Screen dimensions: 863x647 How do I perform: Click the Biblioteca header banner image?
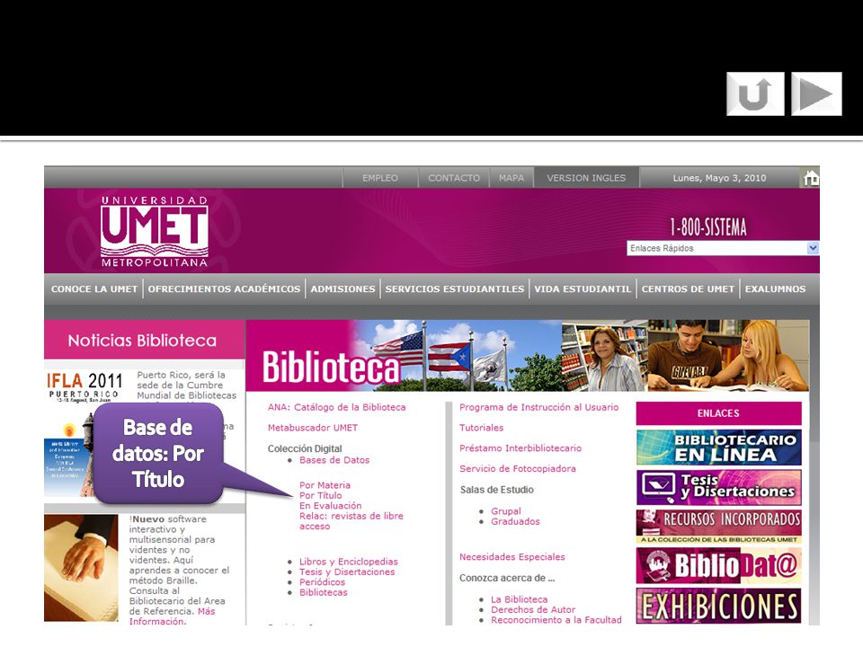click(x=528, y=356)
